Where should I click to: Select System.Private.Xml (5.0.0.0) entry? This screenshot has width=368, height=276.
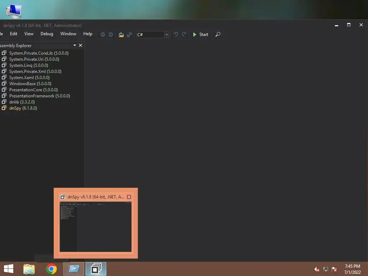[x=35, y=72]
